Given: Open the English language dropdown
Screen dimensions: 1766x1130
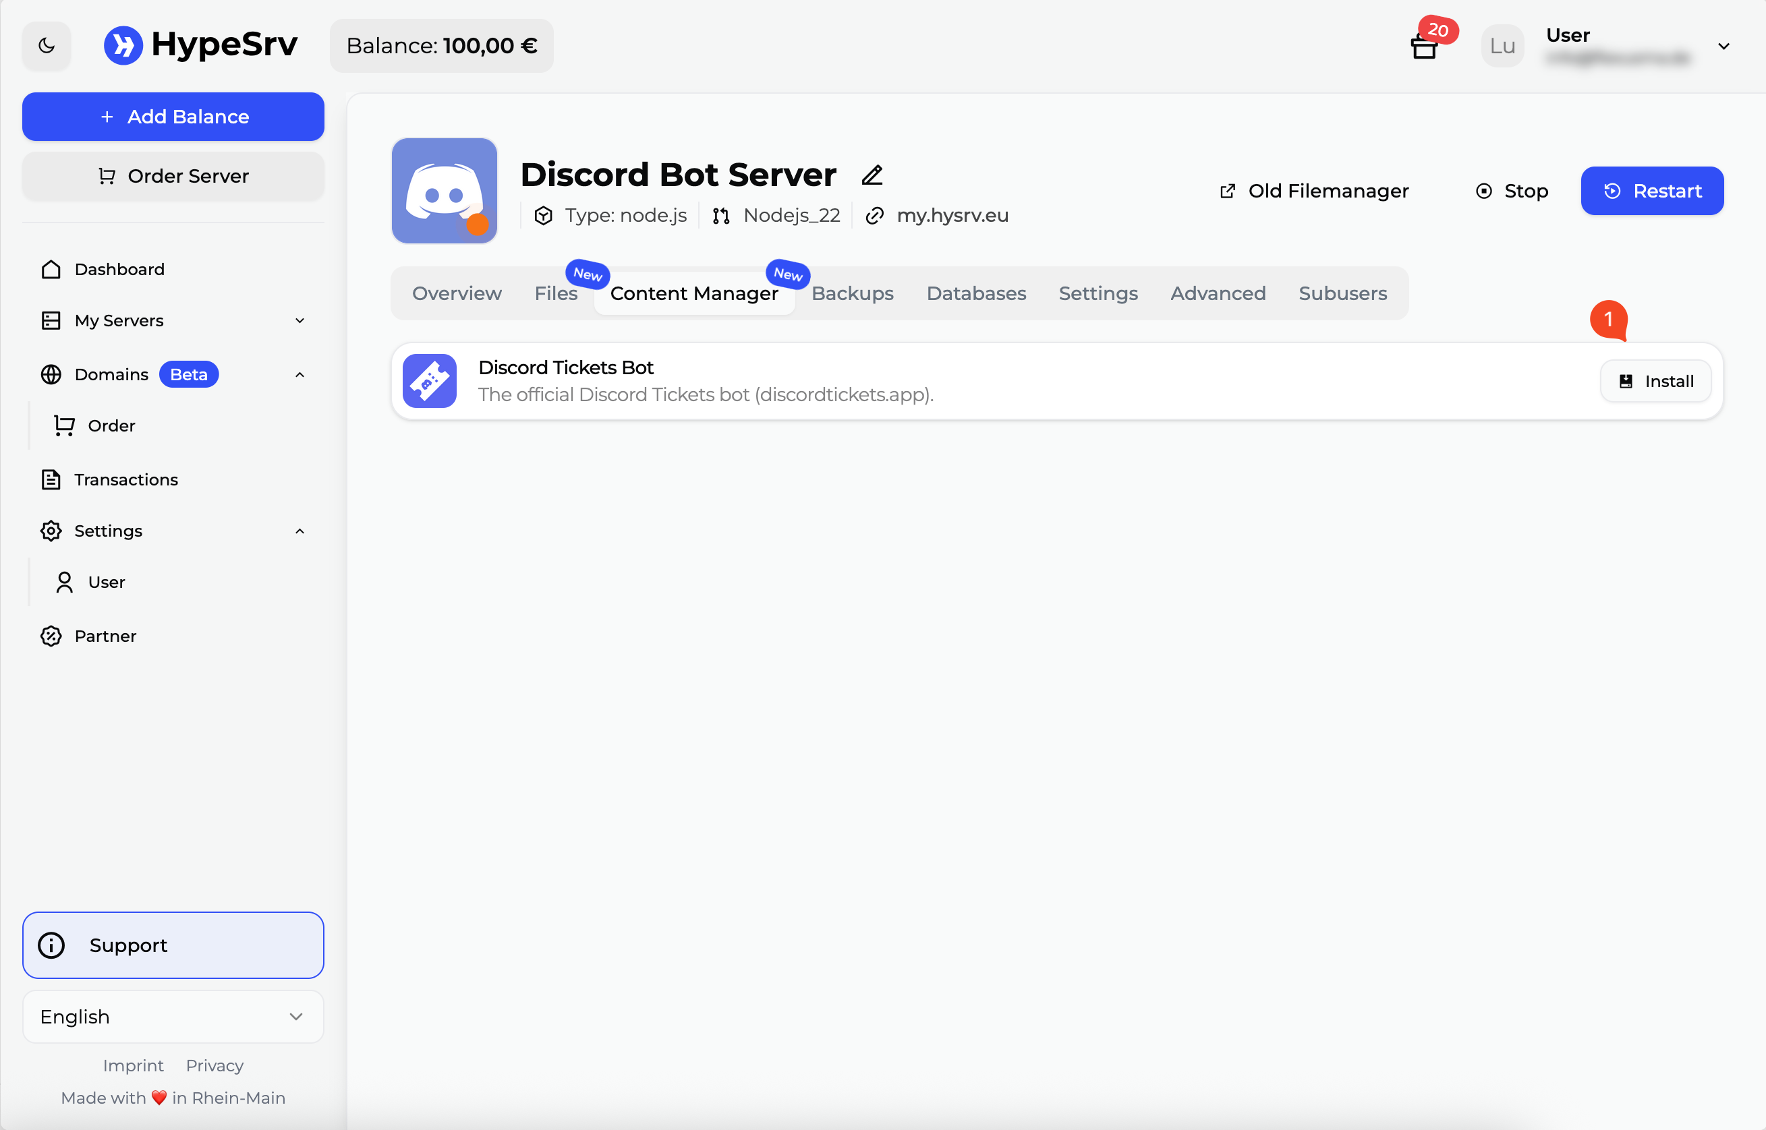Looking at the screenshot, I should coord(173,1016).
